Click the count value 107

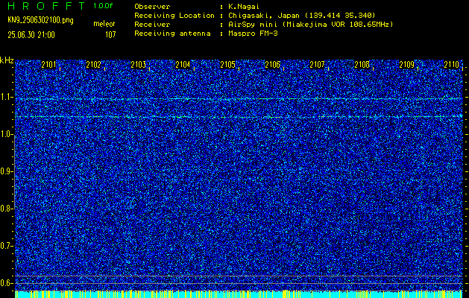110,35
